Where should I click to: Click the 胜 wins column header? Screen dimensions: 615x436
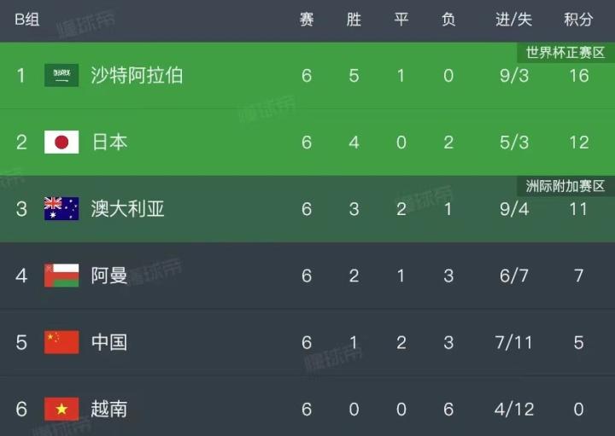pos(354,20)
